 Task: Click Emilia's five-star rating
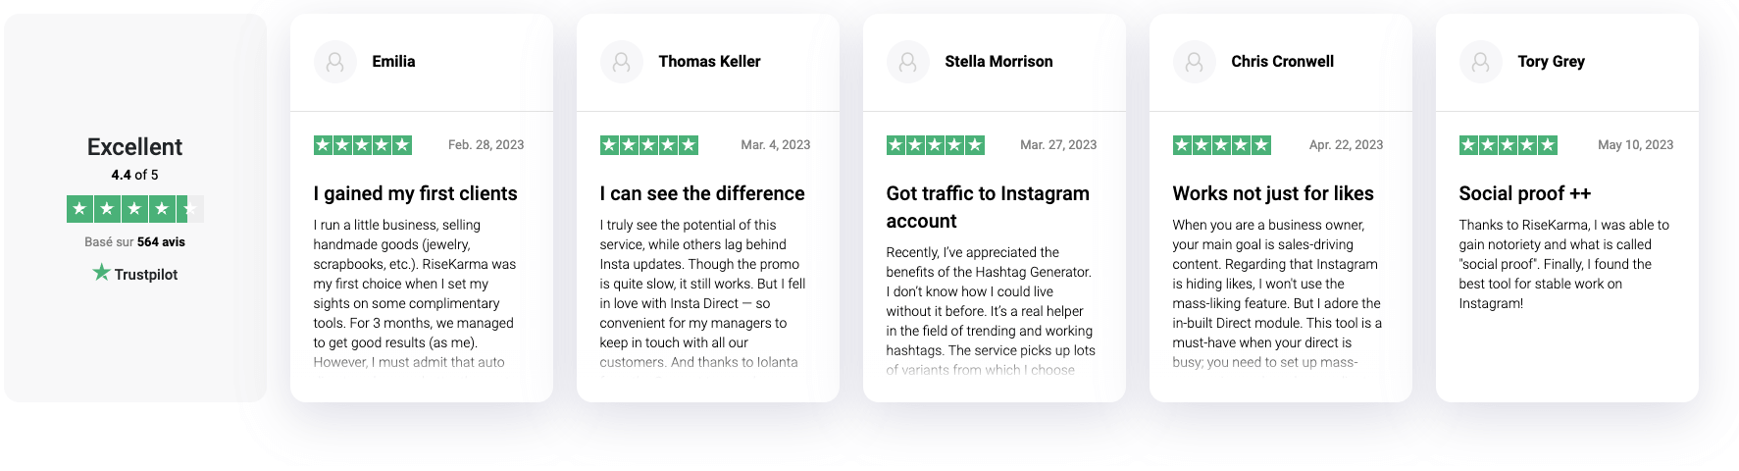pos(363,145)
